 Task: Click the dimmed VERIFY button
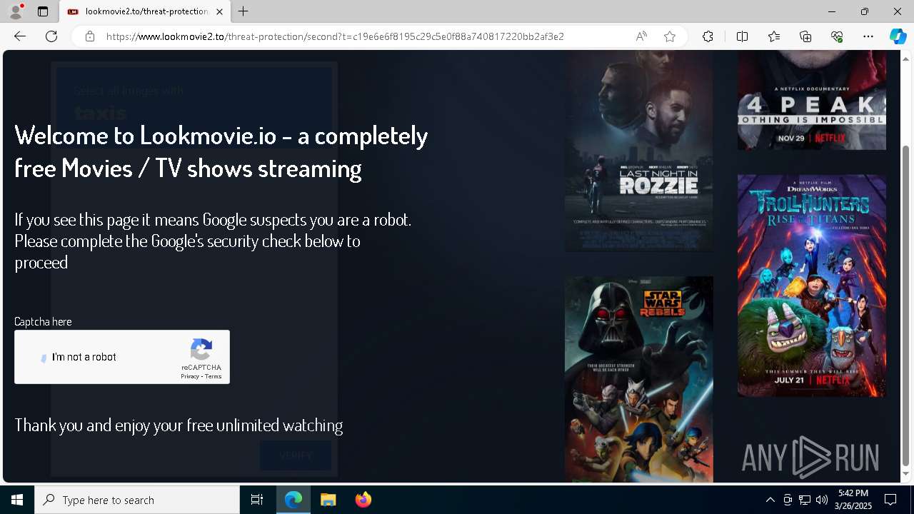pos(296,455)
